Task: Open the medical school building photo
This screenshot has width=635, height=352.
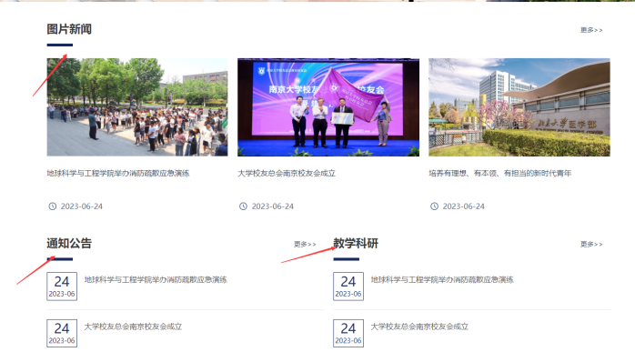Action: click(x=519, y=107)
